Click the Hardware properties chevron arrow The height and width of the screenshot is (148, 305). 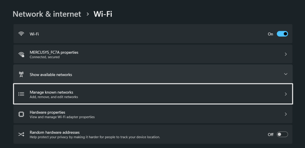click(x=286, y=114)
